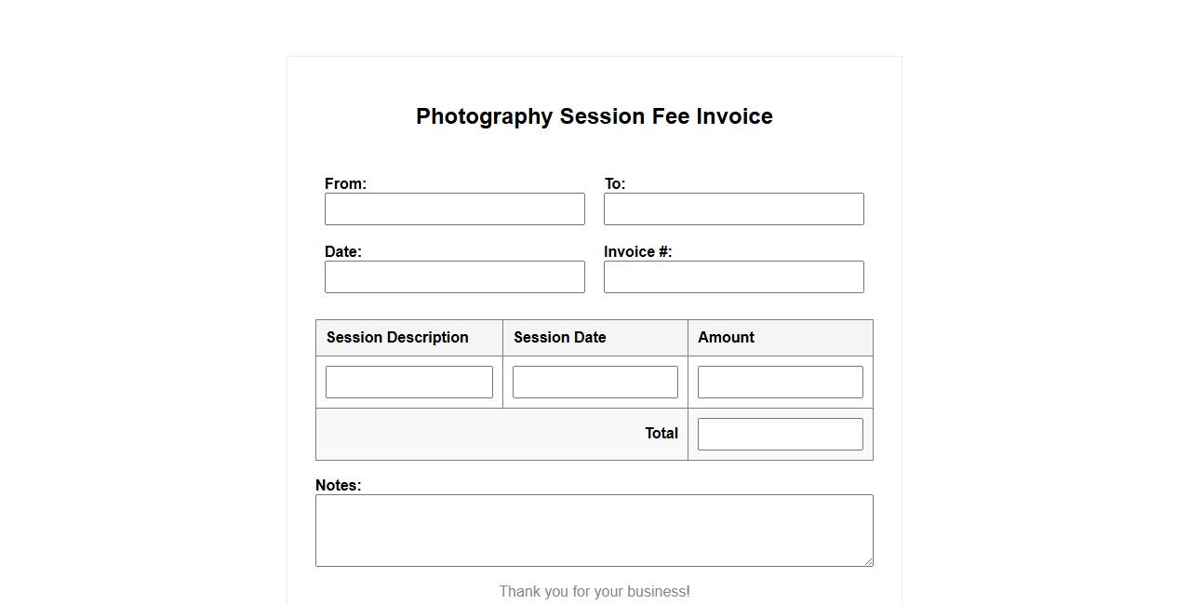This screenshot has width=1189, height=605.
Task: Click the "Notes:" label
Action: click(x=338, y=486)
